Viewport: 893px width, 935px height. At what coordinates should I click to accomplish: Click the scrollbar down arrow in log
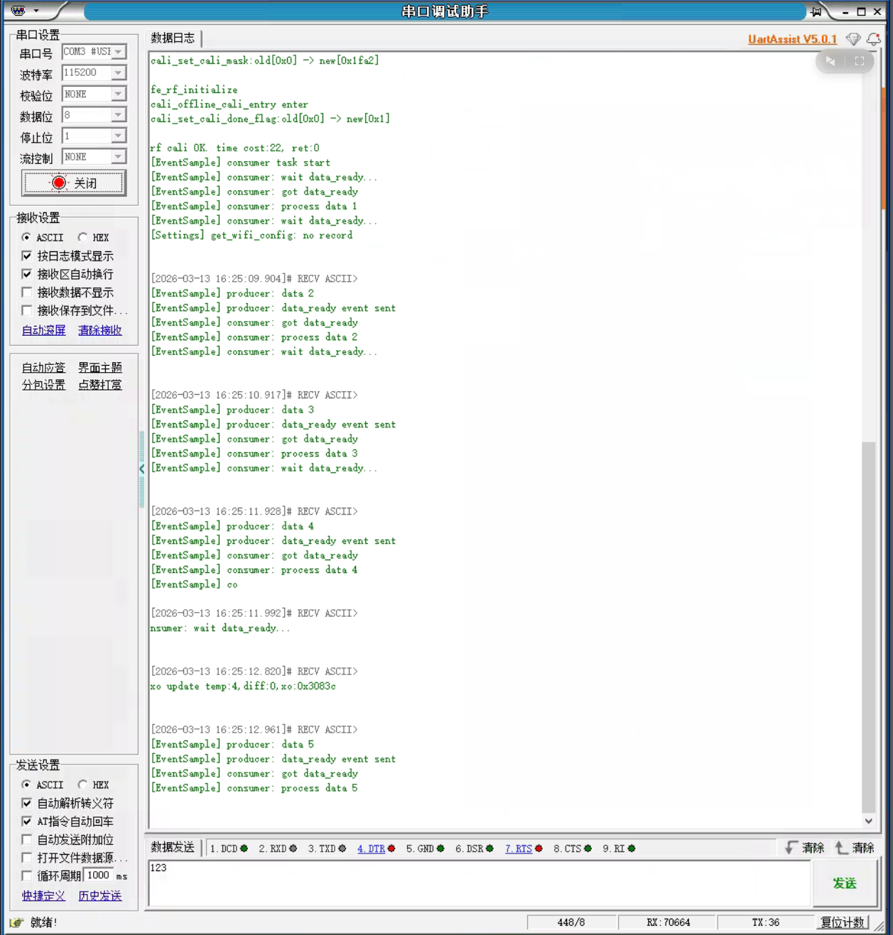(x=868, y=821)
